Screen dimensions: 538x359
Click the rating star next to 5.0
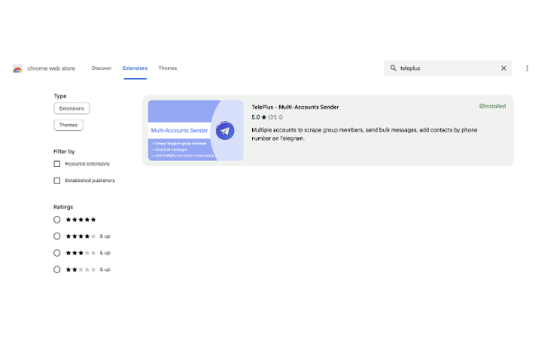pos(264,118)
